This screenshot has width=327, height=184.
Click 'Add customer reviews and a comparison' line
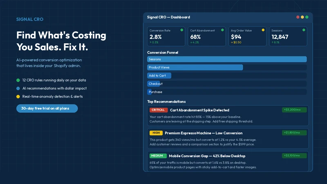pyautogui.click(x=202, y=144)
